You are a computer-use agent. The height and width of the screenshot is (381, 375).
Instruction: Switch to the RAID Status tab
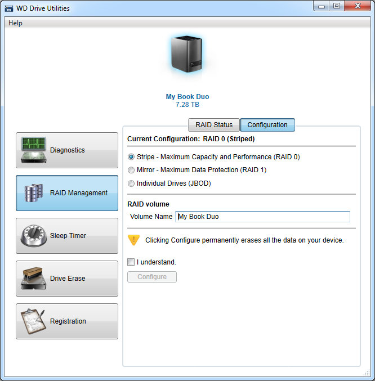[x=214, y=125]
